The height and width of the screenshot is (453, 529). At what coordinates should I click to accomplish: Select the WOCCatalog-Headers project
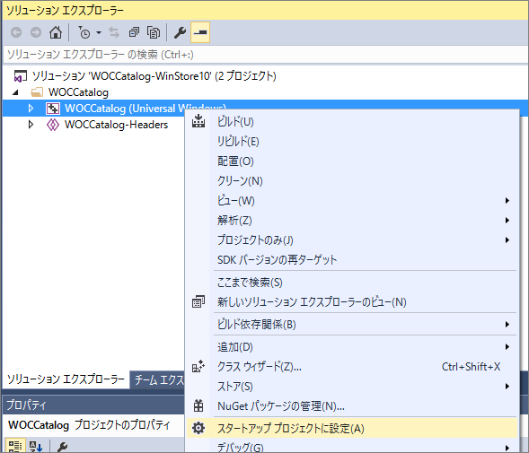[x=116, y=125]
